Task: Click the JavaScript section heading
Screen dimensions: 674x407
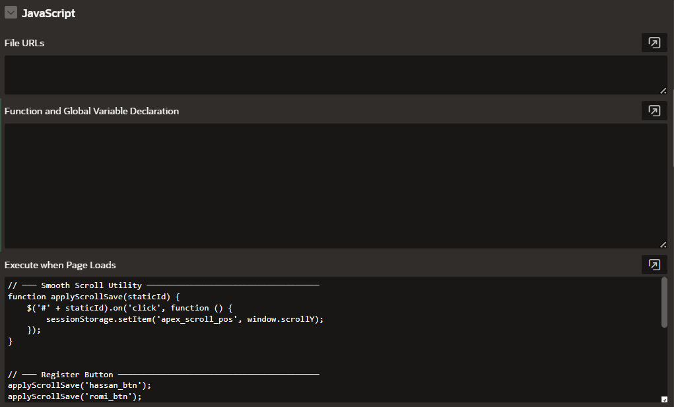Action: [x=48, y=13]
